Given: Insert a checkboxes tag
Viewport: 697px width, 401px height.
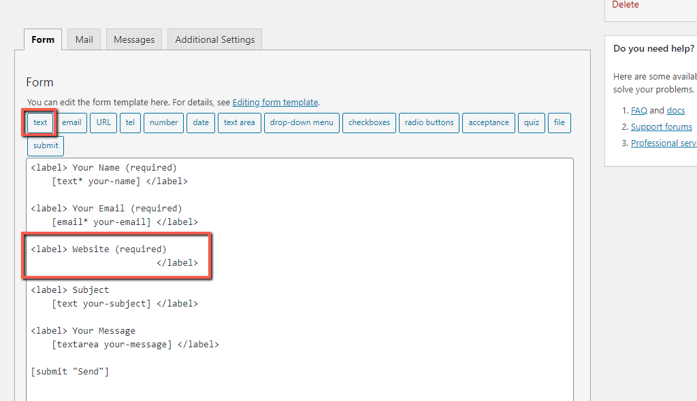Looking at the screenshot, I should pos(369,122).
